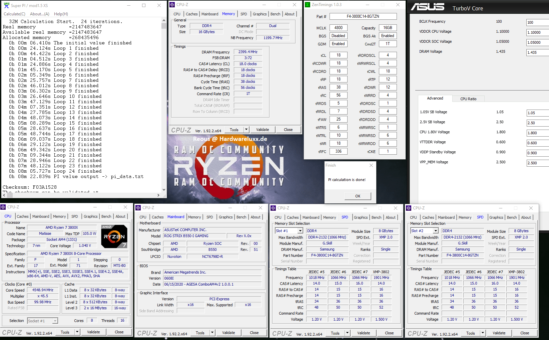The image size is (549, 340).
Task: Click OK in the Finish dialog
Action: click(x=358, y=196)
